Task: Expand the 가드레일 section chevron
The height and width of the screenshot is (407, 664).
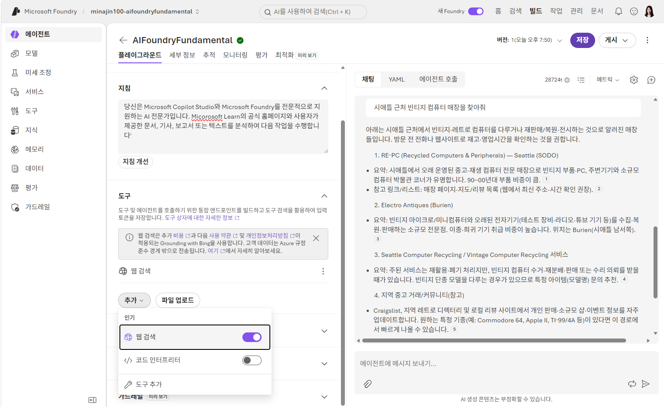Action: tap(324, 397)
